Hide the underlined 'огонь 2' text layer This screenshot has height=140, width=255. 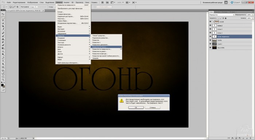[210, 25]
